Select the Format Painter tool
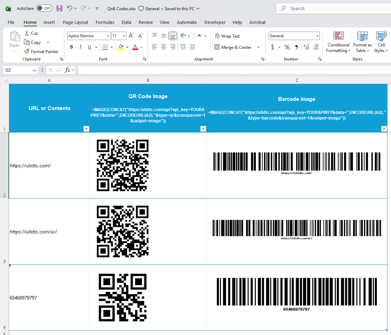 [x=42, y=51]
